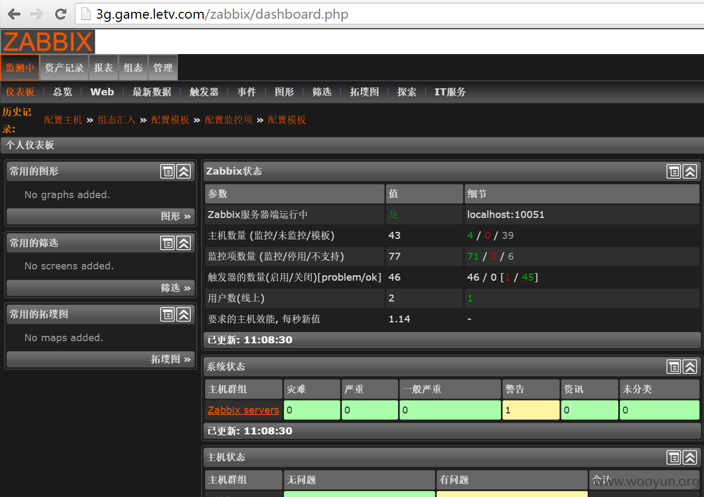Collapse the 主机状态 widget

690,457
